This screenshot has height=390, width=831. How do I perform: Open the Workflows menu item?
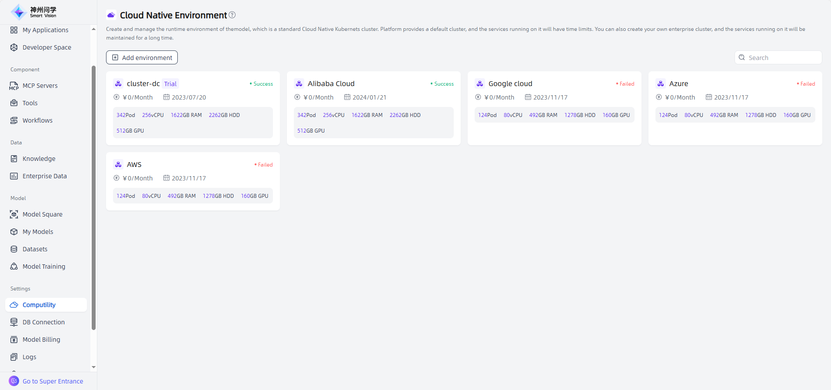click(x=37, y=120)
